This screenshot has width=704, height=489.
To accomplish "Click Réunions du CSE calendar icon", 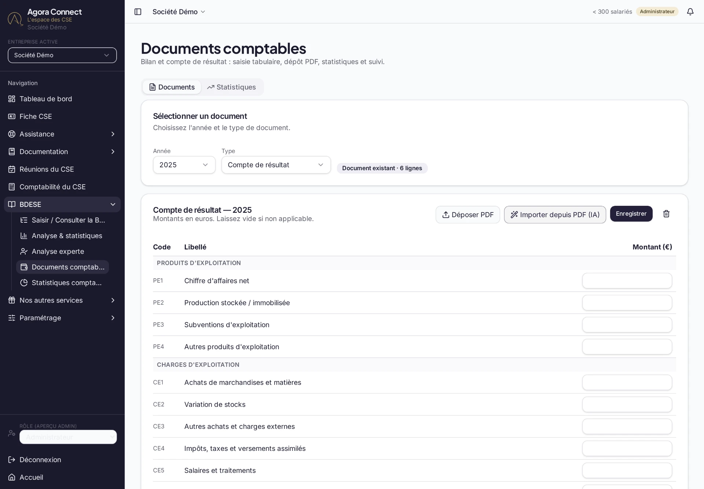I will tap(12, 169).
